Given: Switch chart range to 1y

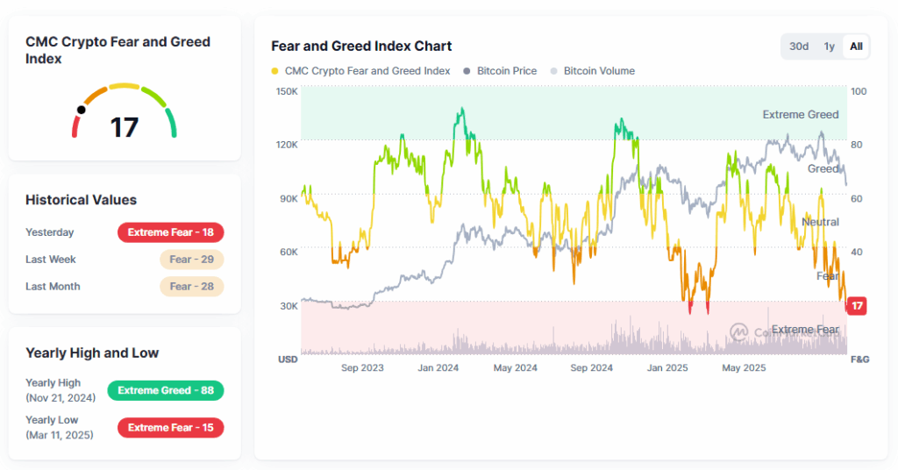Looking at the screenshot, I should tap(829, 46).
